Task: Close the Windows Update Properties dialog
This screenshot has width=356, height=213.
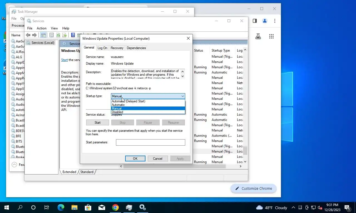Action: tap(188, 39)
